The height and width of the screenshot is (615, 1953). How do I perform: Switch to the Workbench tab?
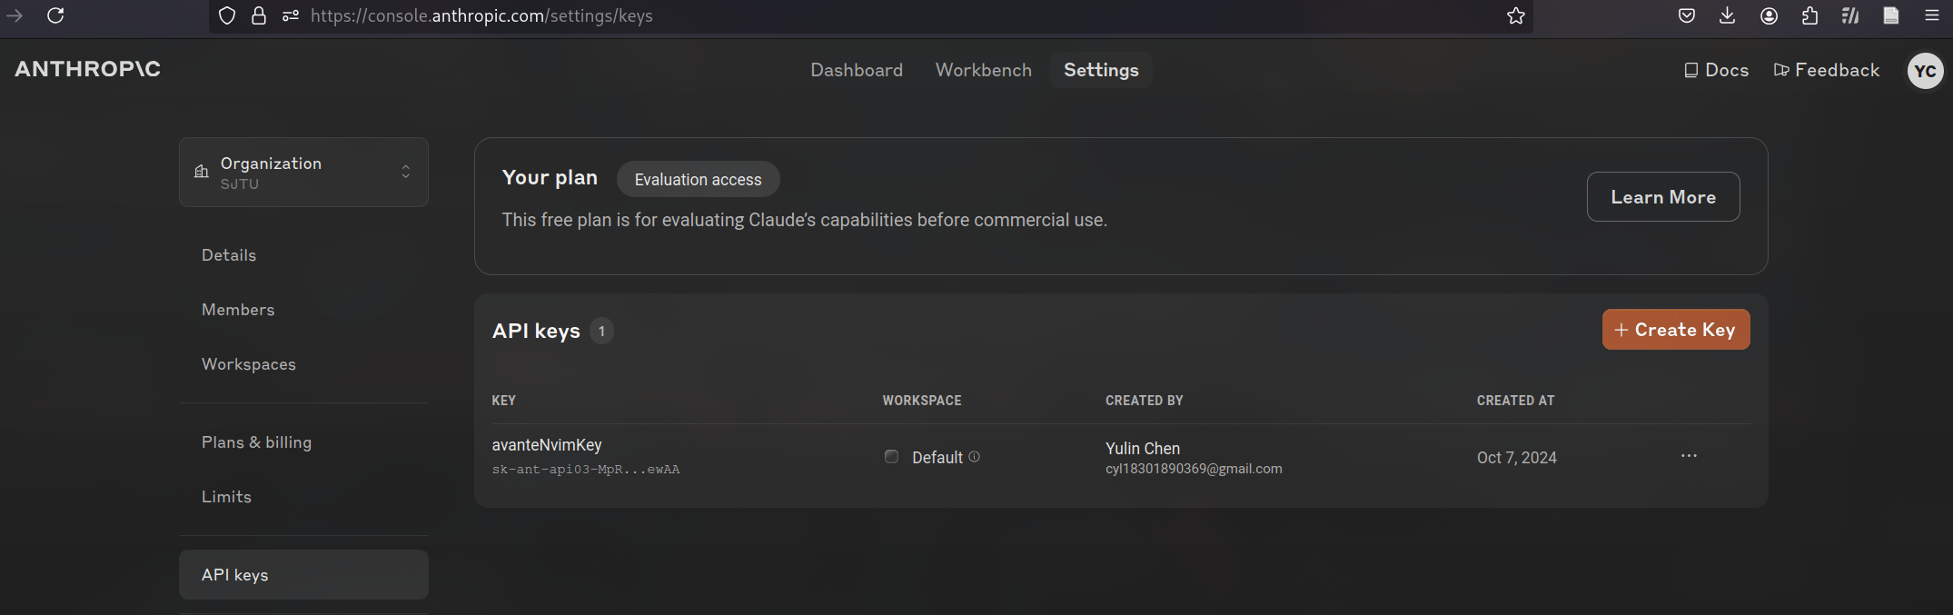click(983, 70)
